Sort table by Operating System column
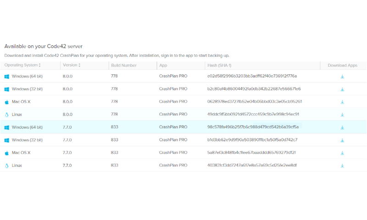 pyautogui.click(x=22, y=65)
